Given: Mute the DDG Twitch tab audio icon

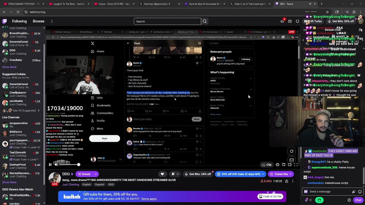Looking at the screenshot, I should click(x=310, y=4).
